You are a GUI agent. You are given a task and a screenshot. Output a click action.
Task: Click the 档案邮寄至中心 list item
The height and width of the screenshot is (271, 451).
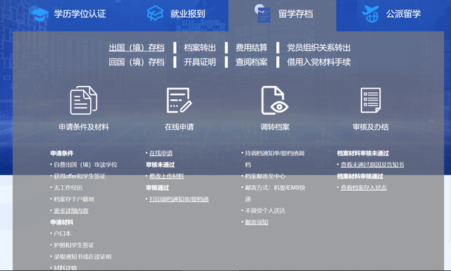pos(265,176)
